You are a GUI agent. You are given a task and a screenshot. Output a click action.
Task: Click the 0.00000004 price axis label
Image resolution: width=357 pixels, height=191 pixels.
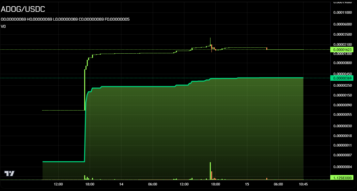pos(342,167)
